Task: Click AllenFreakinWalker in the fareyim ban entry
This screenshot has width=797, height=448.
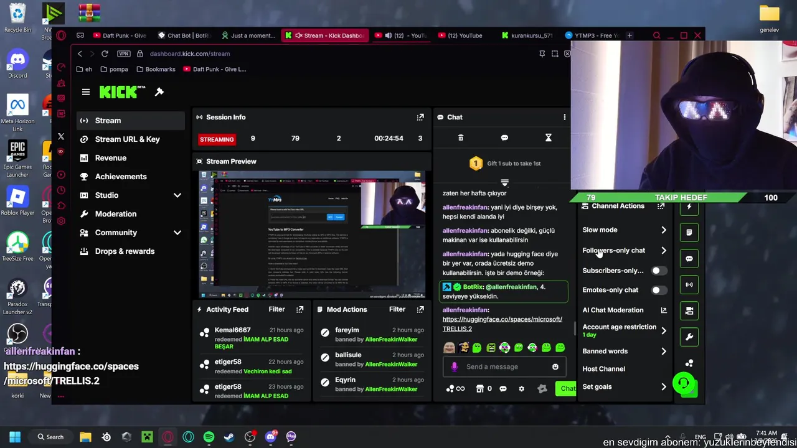Action: 391,339
